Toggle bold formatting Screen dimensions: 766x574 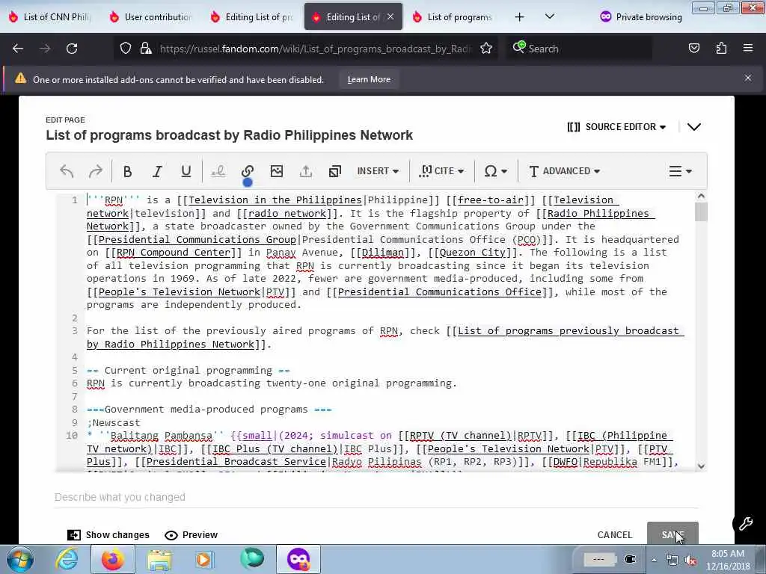(127, 171)
